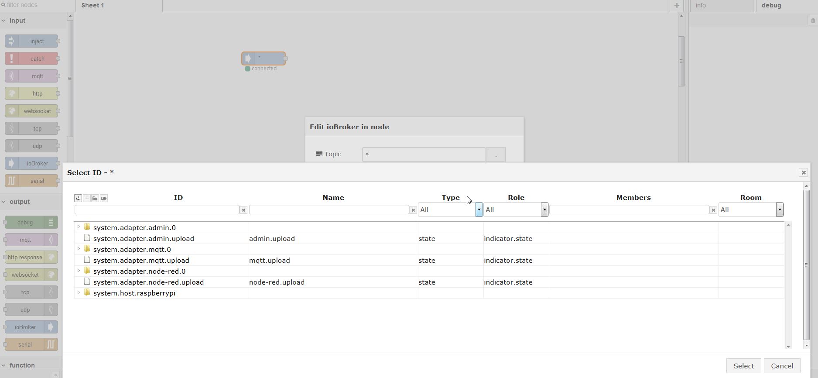Click the refresh tree icon in Select ID
Screen dimensions: 818x378
(x=78, y=198)
